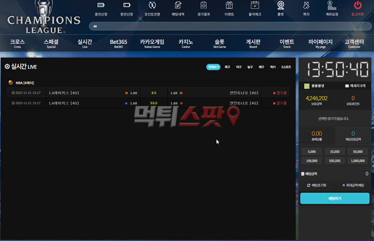Click the NBA basketball league icon
374x241 pixels.
(x=10, y=82)
